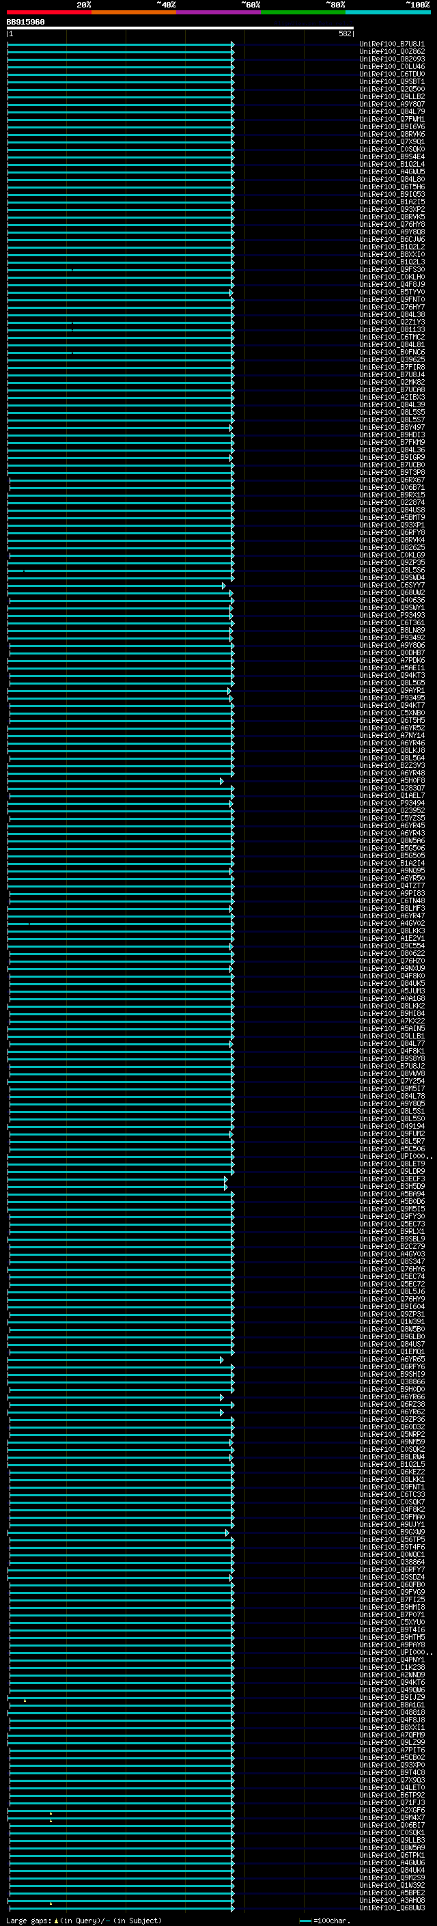Image resolution: width=437 pixels, height=1926 pixels.
Task: Open the UniRef100_Q5NRP2 entry
Action: click(x=392, y=1434)
